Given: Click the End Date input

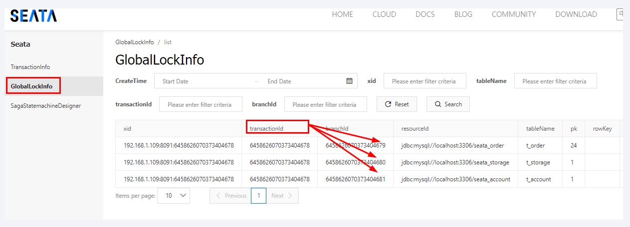Looking at the screenshot, I should click(302, 81).
